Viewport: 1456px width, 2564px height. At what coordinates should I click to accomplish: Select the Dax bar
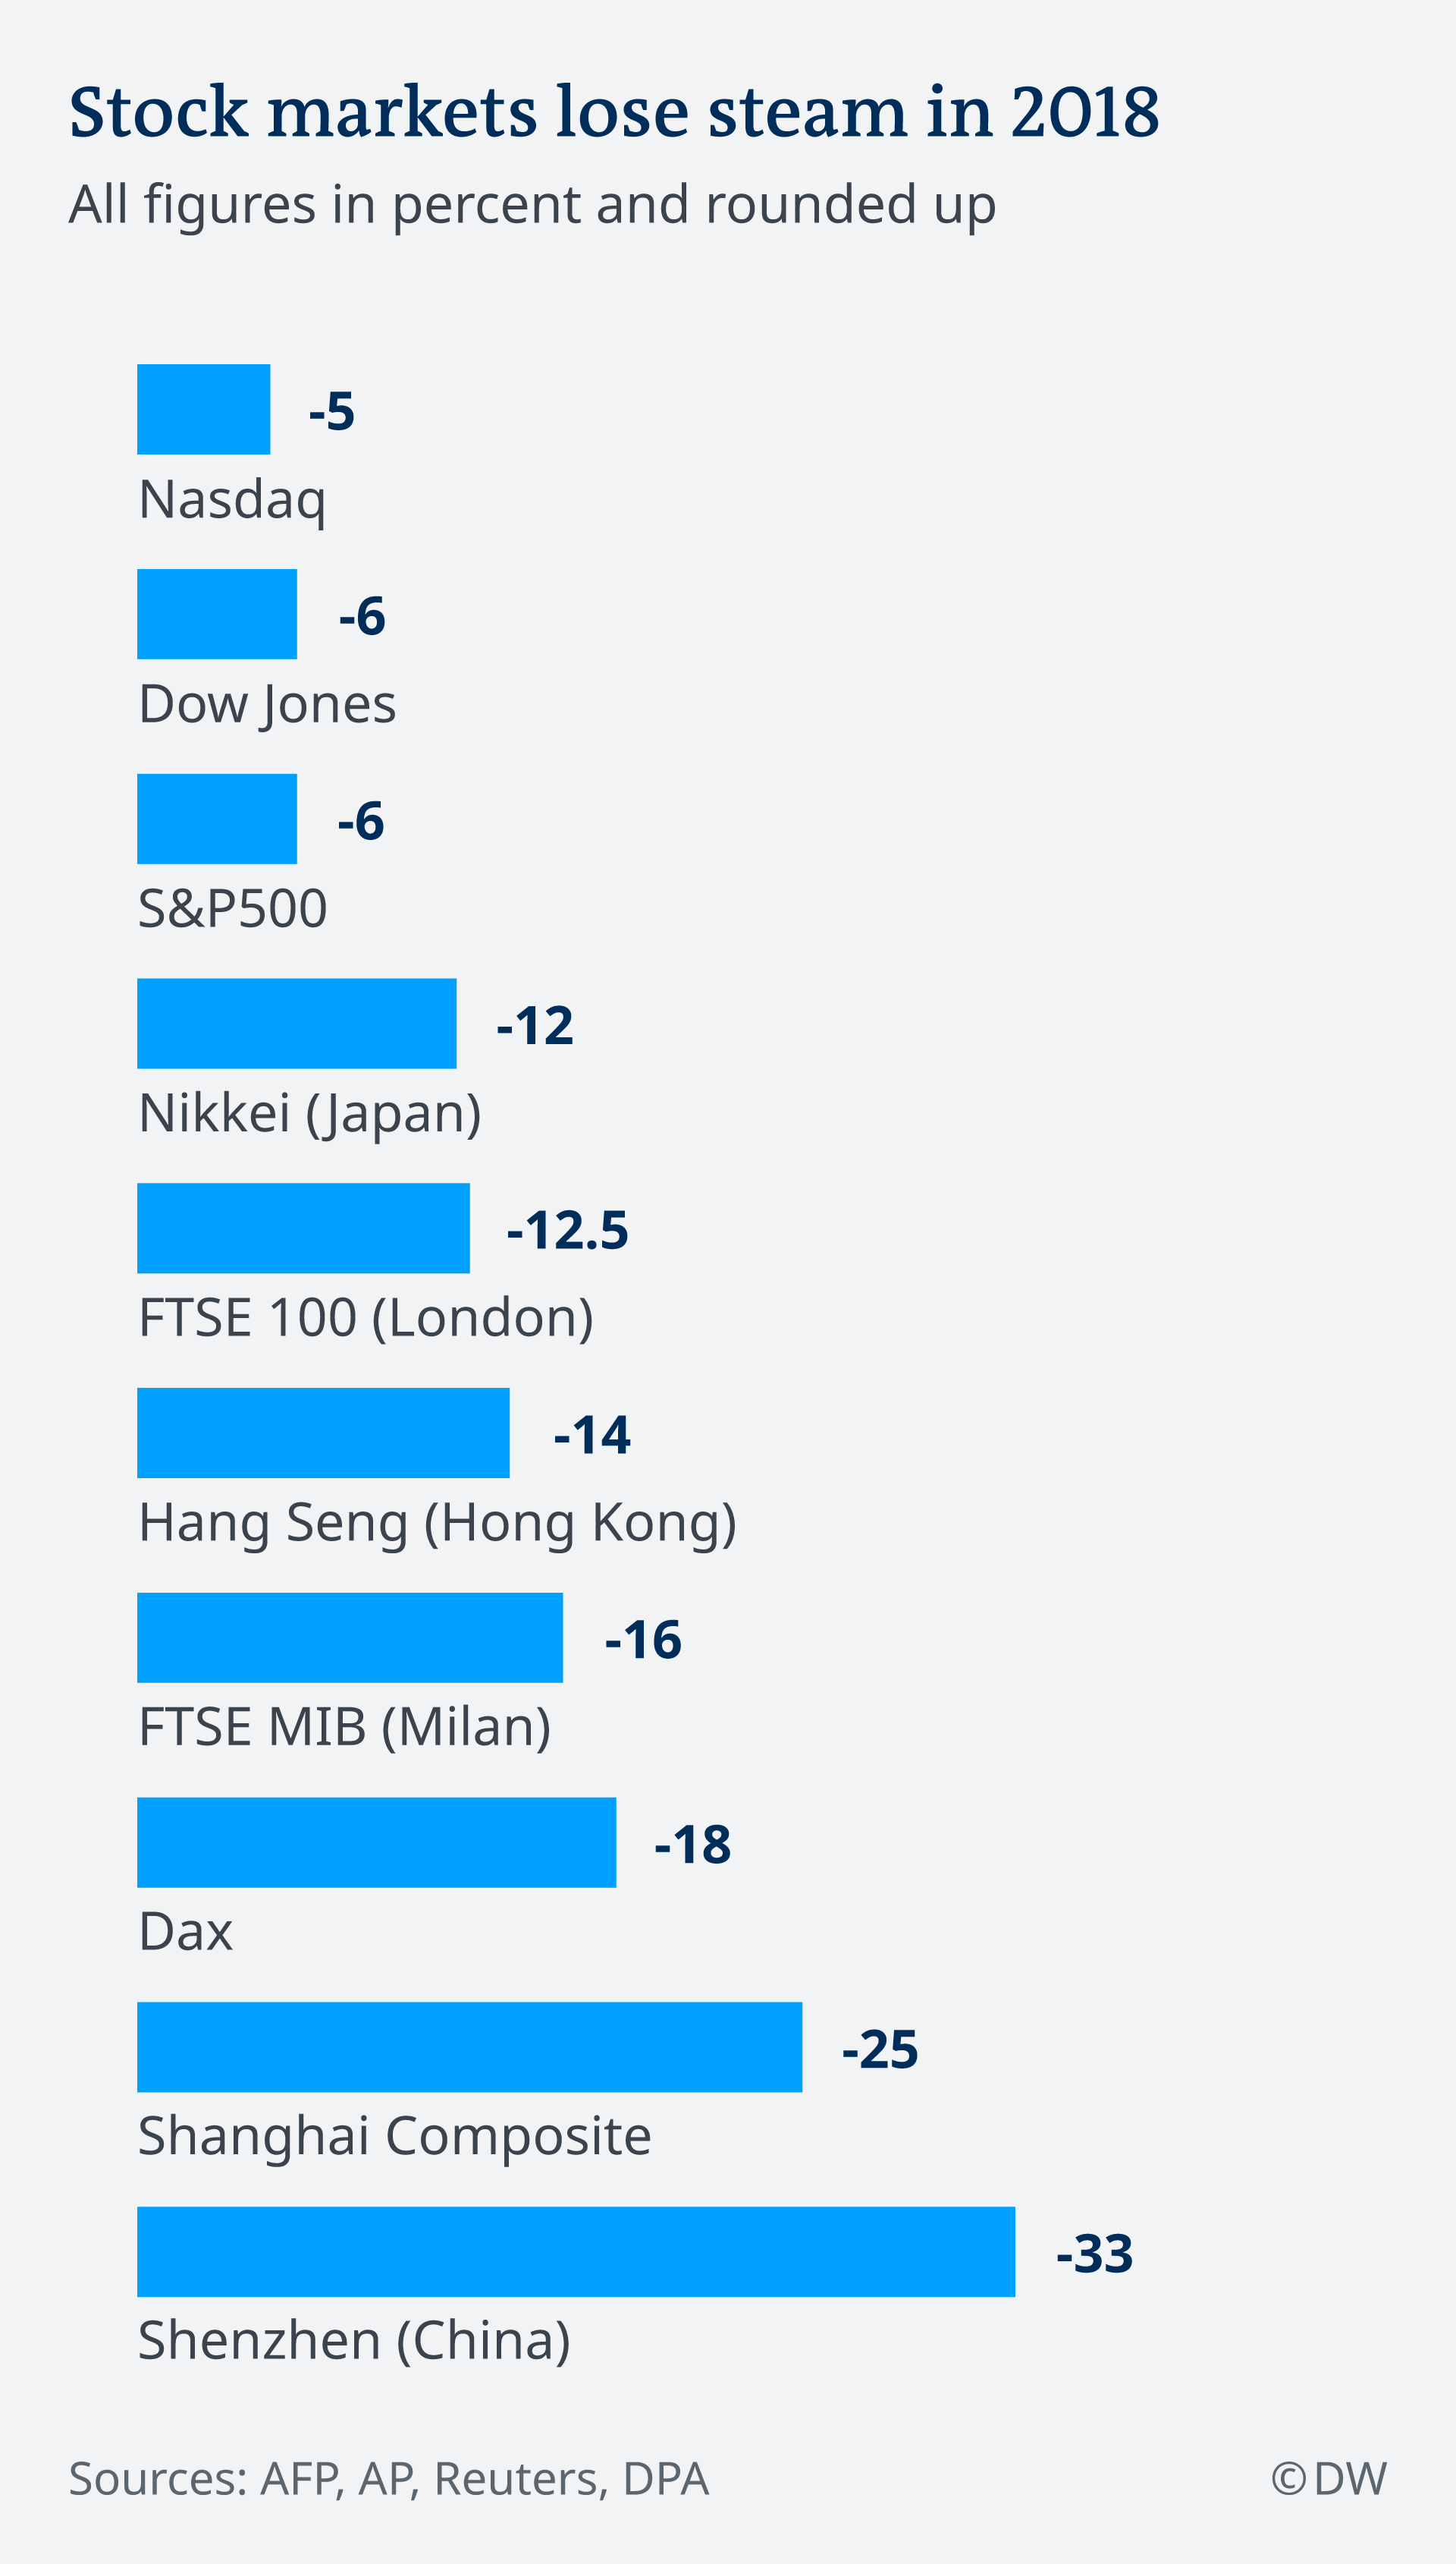[x=377, y=1842]
